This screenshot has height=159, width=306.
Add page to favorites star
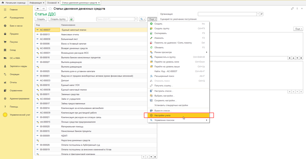pyautogui.click(x=50, y=9)
